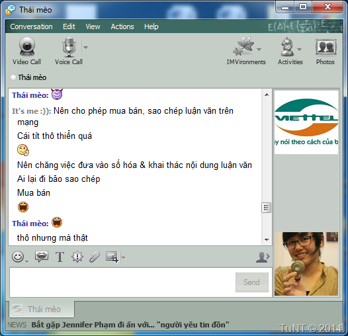Open the Edit menu

[x=69, y=26]
